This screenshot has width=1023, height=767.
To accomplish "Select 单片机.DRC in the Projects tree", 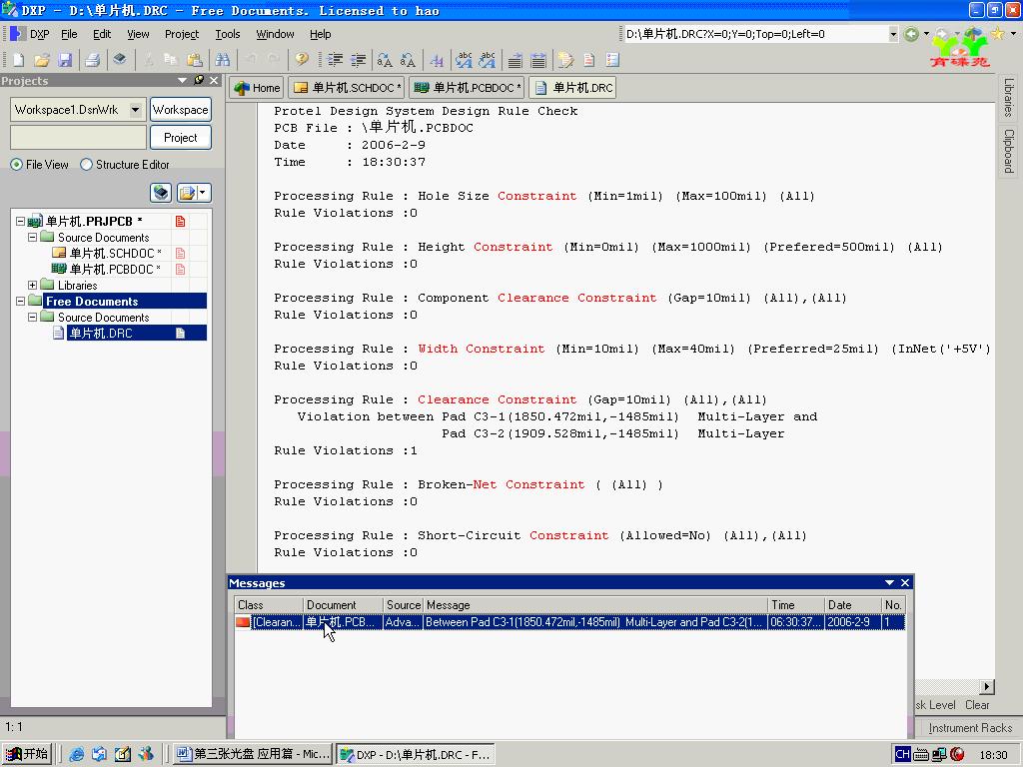I will pos(101,334).
